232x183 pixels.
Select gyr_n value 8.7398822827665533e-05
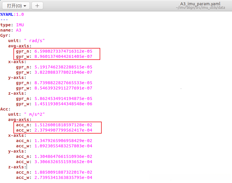click(63, 83)
